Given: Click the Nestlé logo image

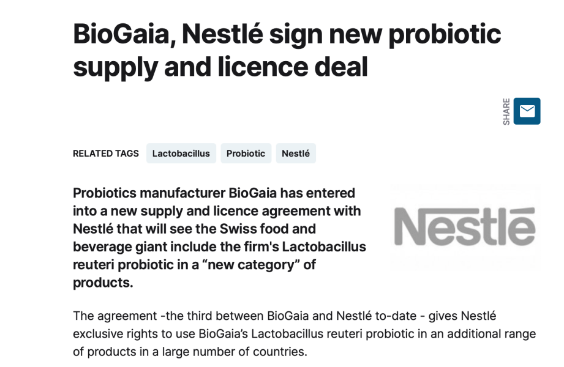Looking at the screenshot, I should click(465, 227).
